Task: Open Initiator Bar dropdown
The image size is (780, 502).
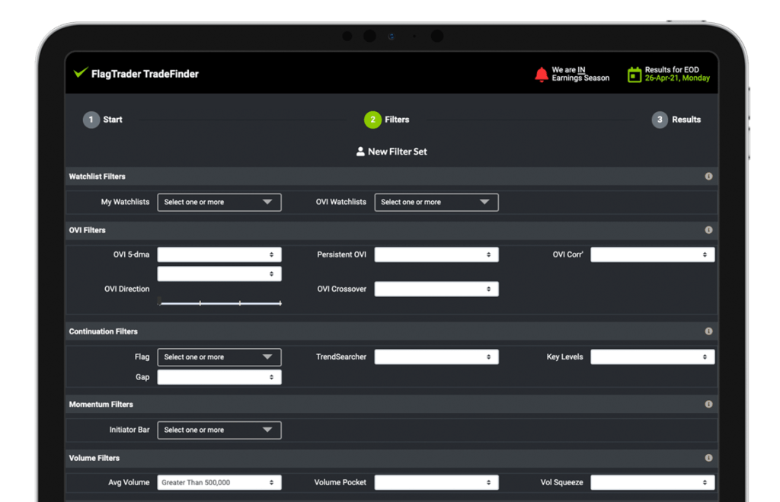Action: click(219, 430)
